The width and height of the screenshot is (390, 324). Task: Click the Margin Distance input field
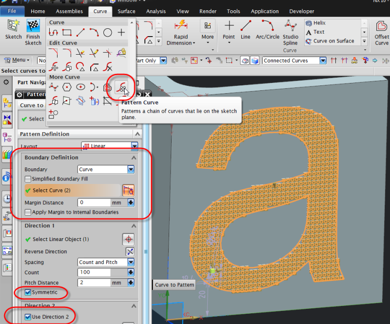click(x=94, y=202)
